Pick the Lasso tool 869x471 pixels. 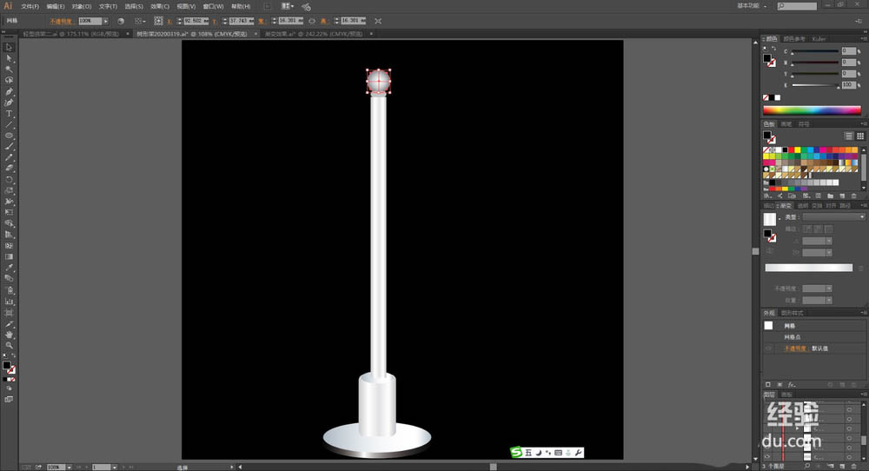click(9, 80)
